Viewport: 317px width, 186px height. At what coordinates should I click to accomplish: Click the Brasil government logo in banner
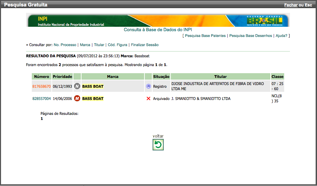265,21
